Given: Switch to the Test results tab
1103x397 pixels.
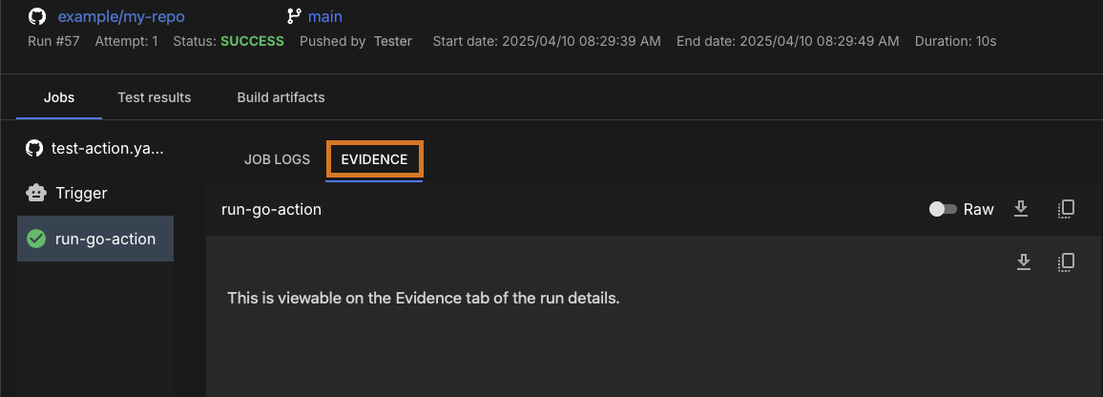Looking at the screenshot, I should point(154,97).
